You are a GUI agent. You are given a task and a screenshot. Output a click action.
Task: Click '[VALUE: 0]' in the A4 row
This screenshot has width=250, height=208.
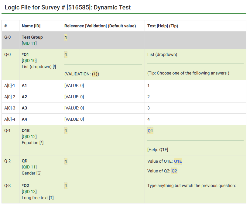74,119
